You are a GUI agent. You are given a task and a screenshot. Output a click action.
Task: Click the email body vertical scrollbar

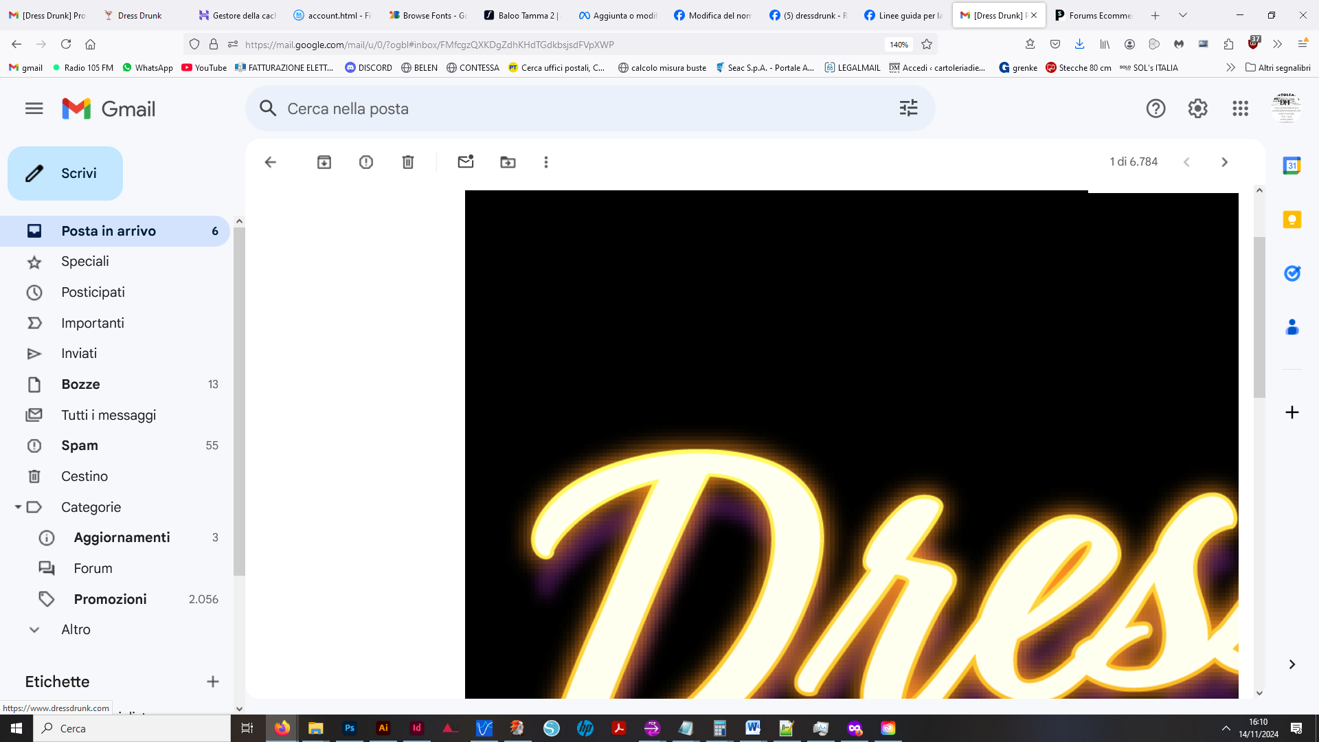click(1259, 317)
